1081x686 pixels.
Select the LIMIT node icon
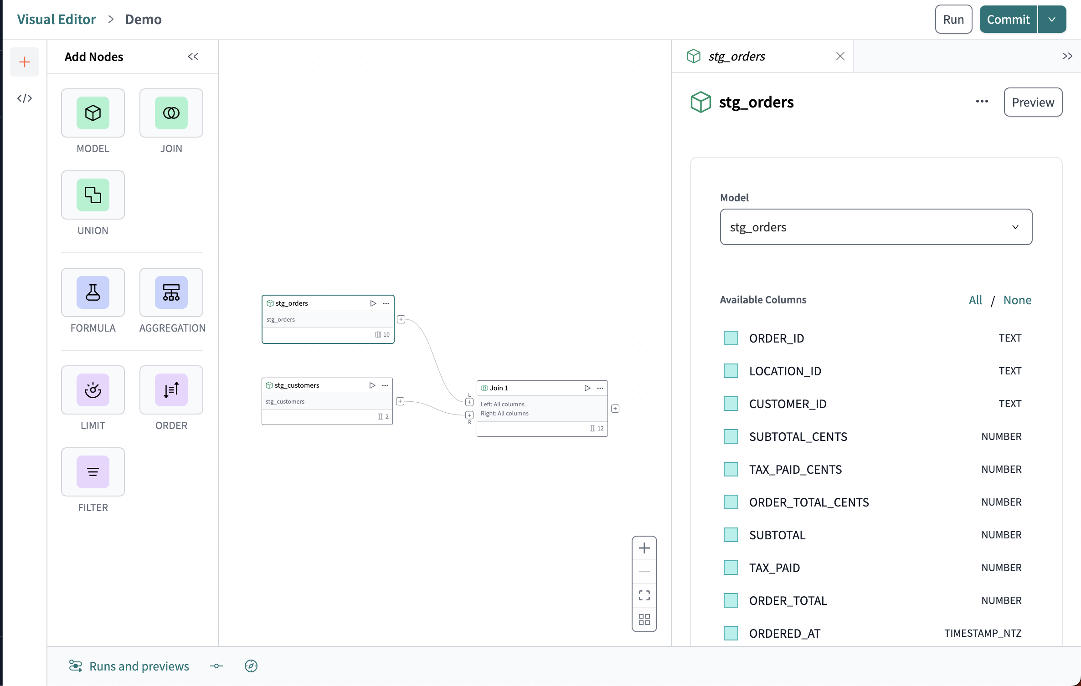[x=93, y=390]
